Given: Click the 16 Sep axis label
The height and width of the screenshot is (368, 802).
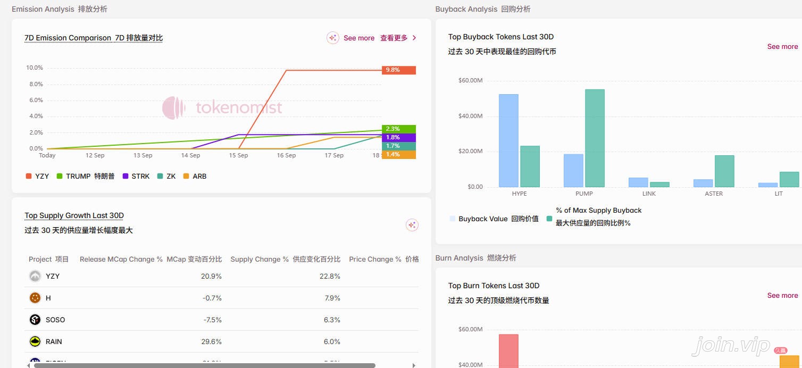Looking at the screenshot, I should point(286,155).
